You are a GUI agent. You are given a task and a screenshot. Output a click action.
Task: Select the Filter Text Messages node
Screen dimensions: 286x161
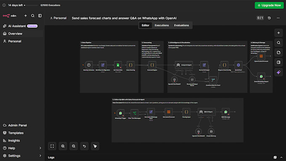(x=135, y=113)
